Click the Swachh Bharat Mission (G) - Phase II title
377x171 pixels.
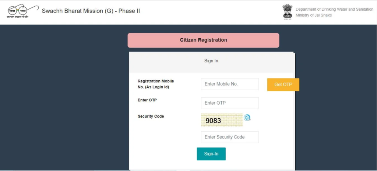91,11
